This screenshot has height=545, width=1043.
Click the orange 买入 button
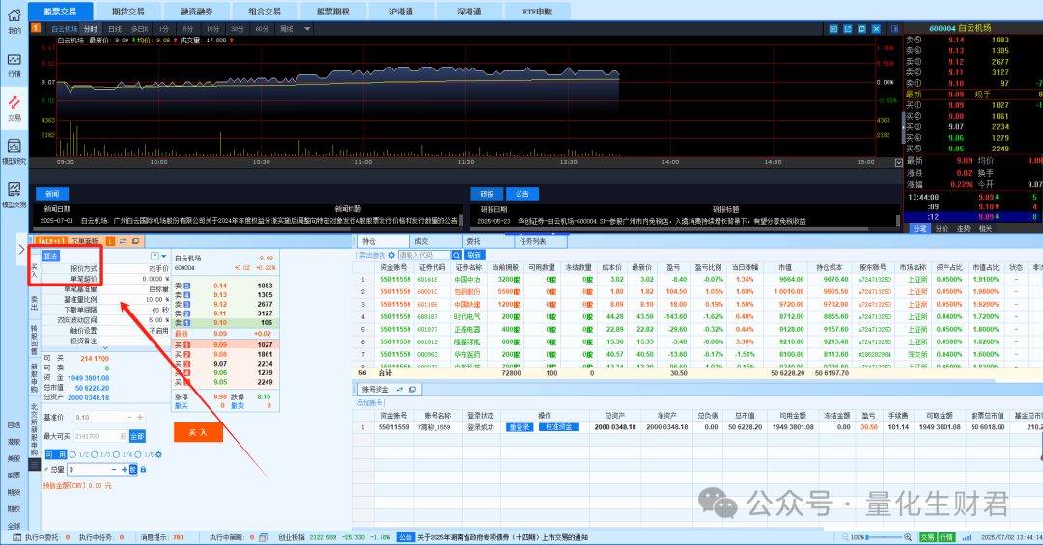tap(198, 432)
